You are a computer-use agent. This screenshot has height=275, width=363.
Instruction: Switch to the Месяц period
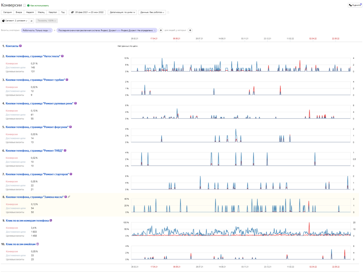(x=41, y=12)
